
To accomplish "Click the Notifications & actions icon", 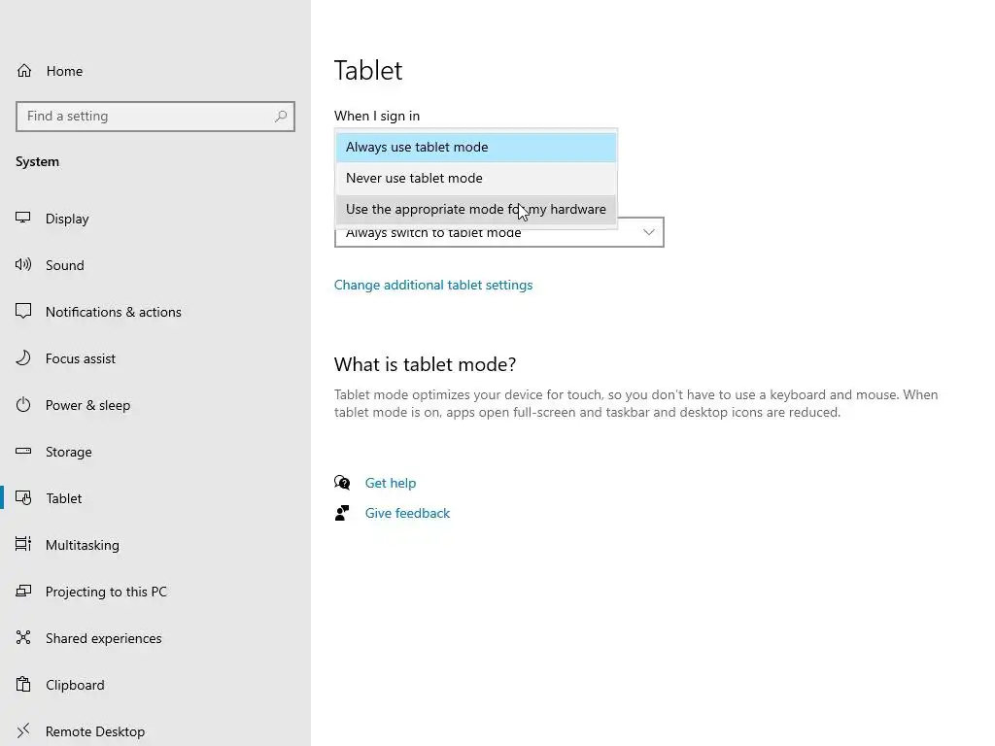I will click(x=23, y=312).
